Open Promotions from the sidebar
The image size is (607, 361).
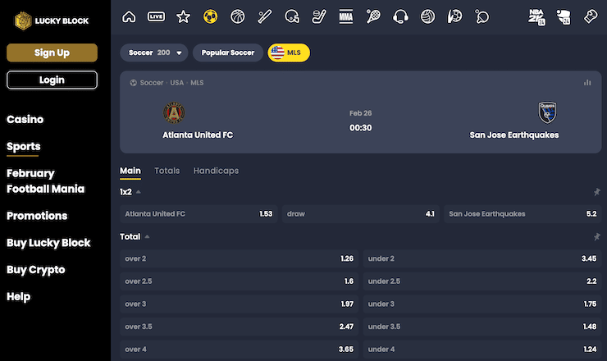coord(37,216)
